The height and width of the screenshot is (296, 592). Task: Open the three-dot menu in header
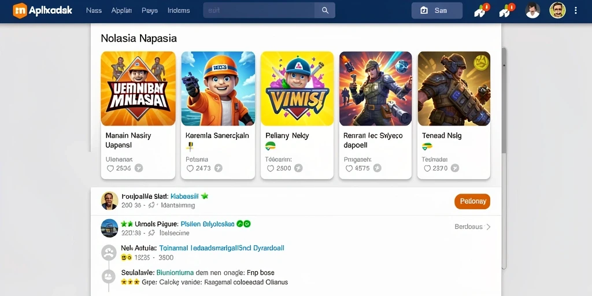point(575,10)
